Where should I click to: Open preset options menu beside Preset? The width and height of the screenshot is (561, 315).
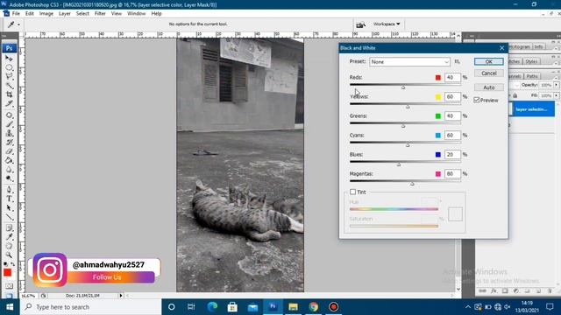point(458,62)
